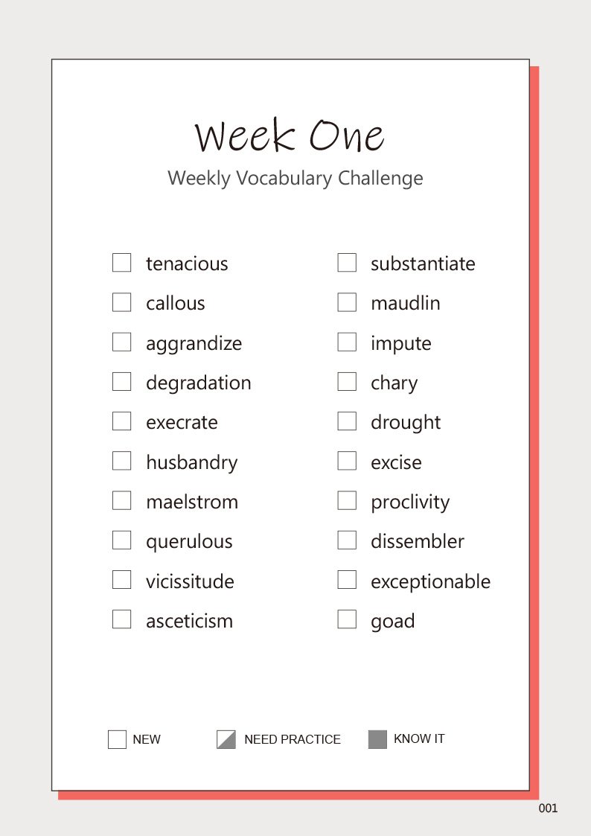Click the half-filled NEED PRACTICE legend icon
The height and width of the screenshot is (836, 591).
pyautogui.click(x=226, y=739)
